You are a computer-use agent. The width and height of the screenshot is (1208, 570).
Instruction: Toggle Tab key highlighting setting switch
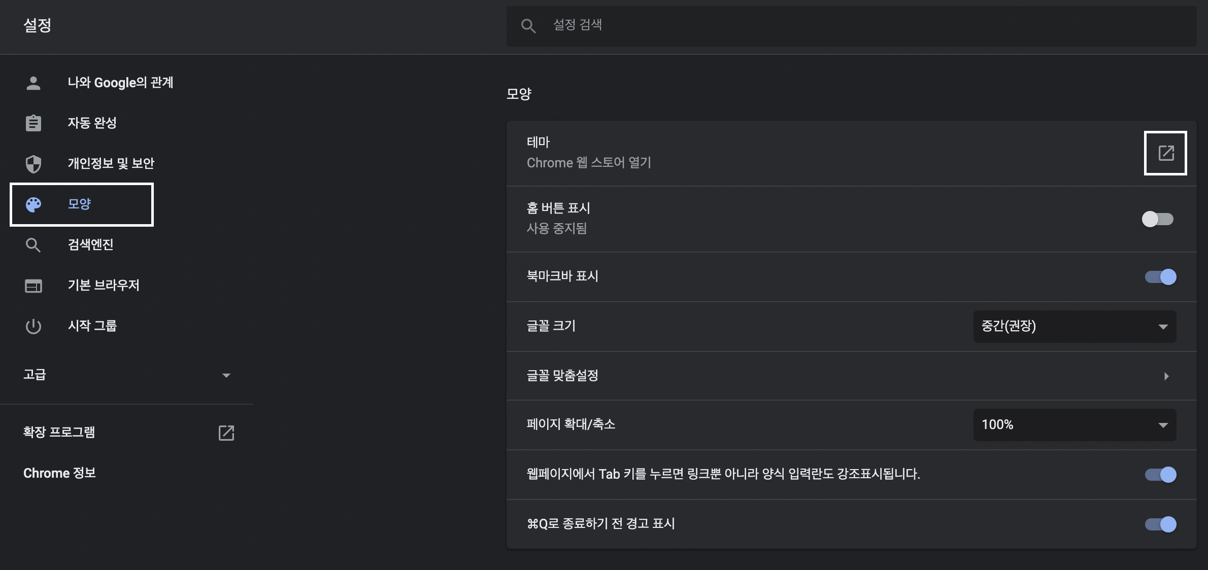tap(1160, 474)
